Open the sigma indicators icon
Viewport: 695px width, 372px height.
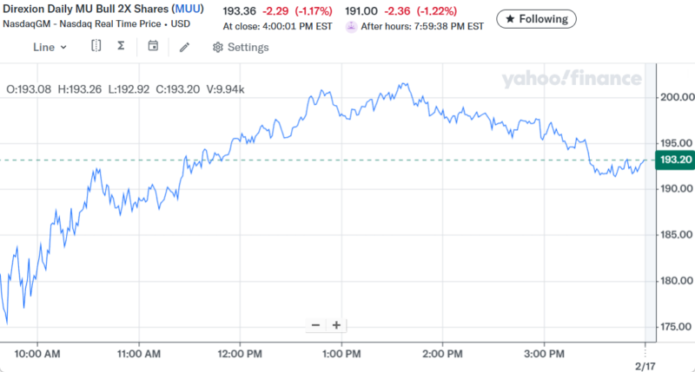121,47
